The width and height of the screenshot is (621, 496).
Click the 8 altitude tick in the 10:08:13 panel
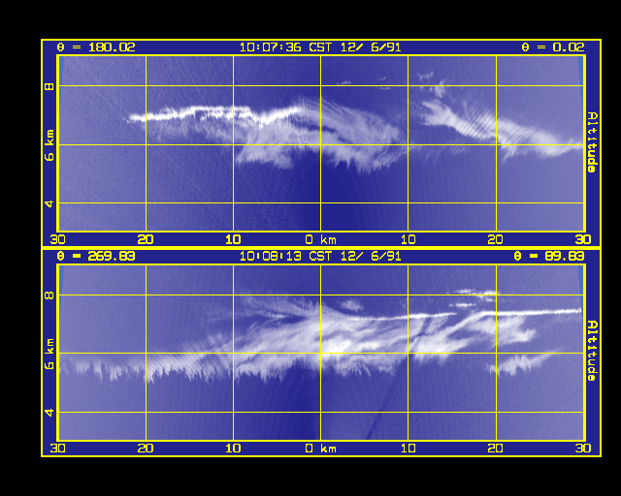49,295
